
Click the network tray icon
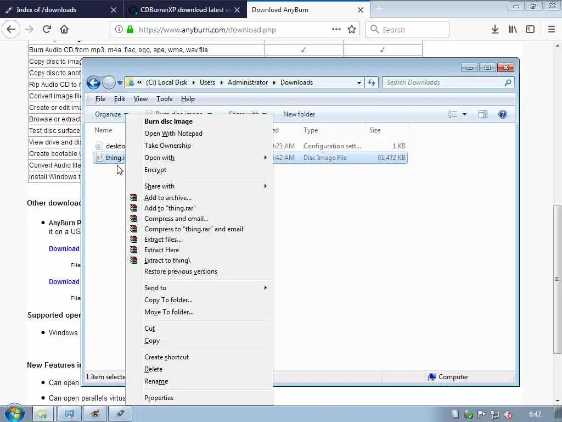click(x=494, y=414)
